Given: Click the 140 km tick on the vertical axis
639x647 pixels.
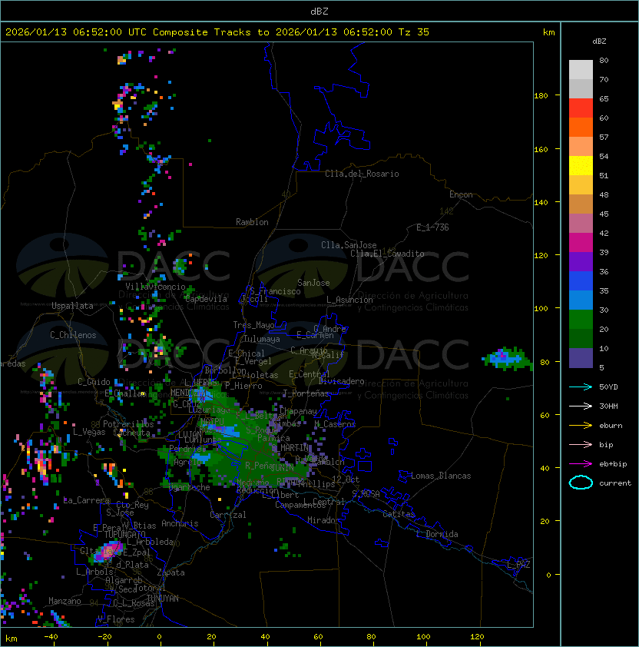Looking at the screenshot, I should pyautogui.click(x=541, y=202).
